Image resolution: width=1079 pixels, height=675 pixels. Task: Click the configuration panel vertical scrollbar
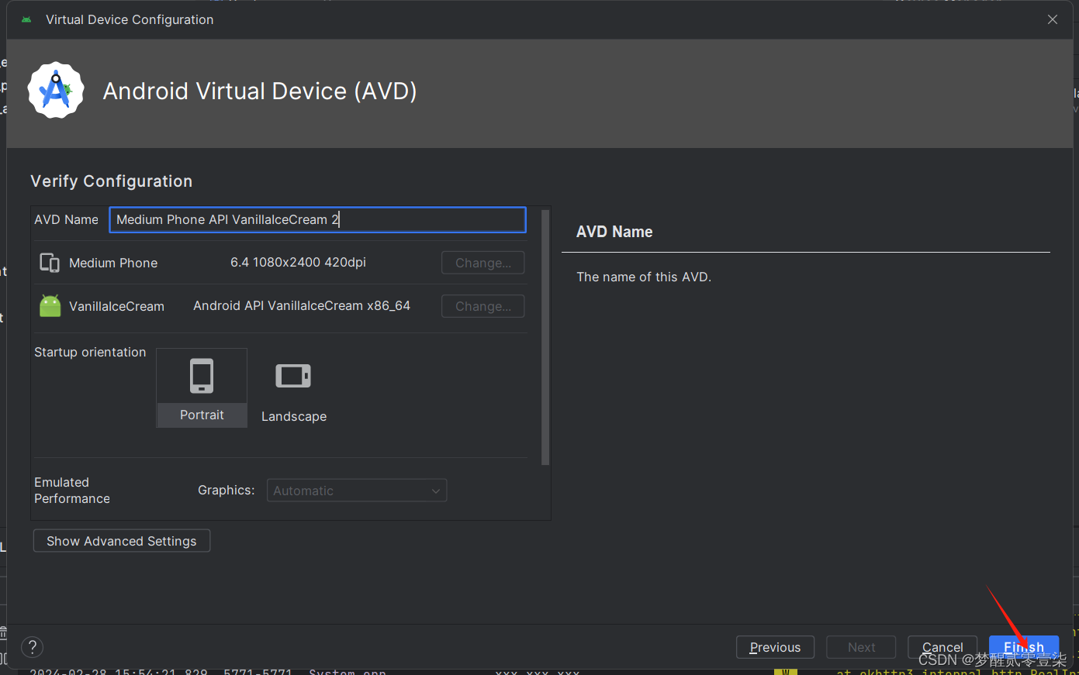coord(545,337)
